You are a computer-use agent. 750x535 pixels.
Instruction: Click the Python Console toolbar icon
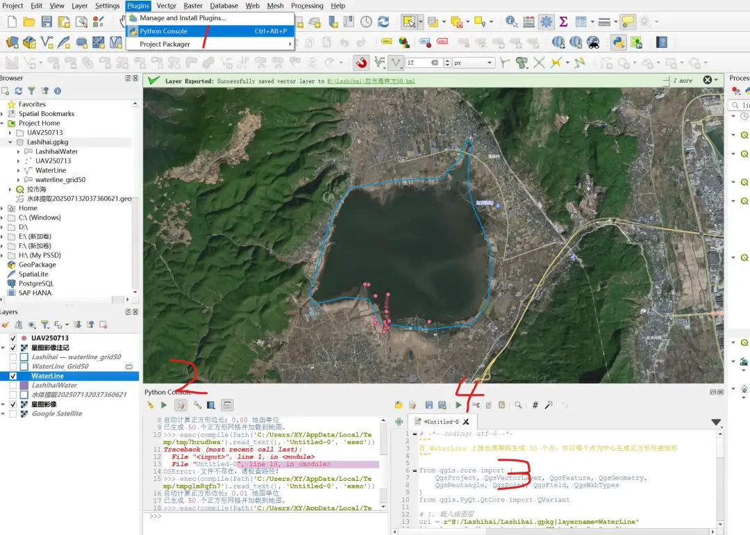tap(619, 42)
